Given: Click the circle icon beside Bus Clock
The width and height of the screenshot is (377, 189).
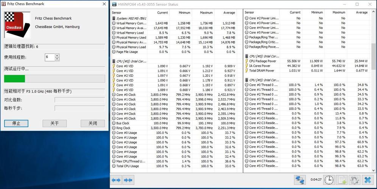Looking at the screenshot, I should click(114, 123).
